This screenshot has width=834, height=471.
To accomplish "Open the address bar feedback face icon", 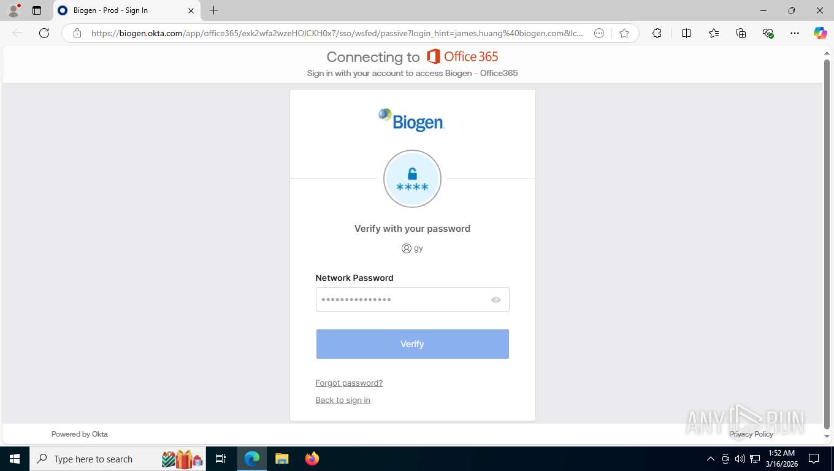I will (599, 33).
